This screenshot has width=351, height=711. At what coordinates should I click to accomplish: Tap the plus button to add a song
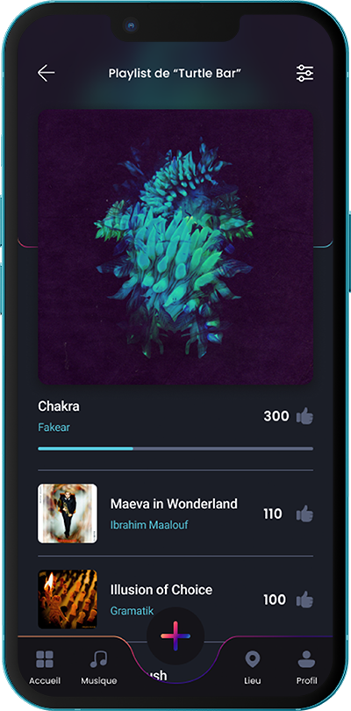point(175,636)
